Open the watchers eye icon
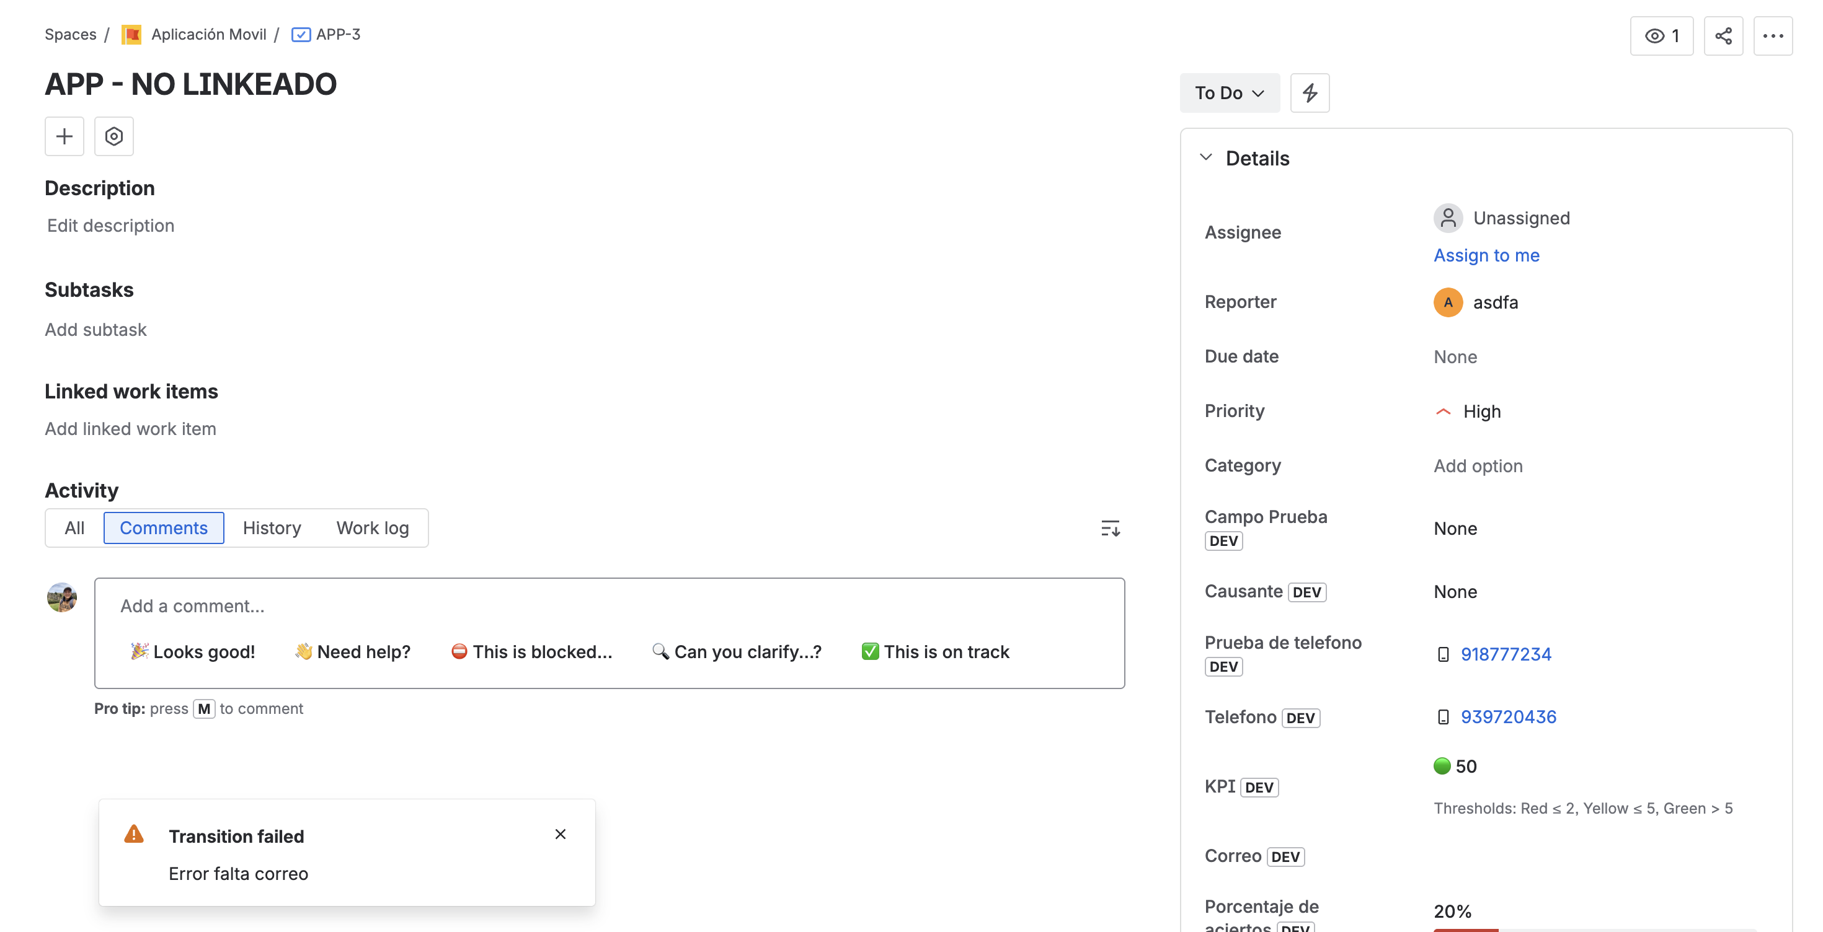This screenshot has width=1823, height=932. 1654,36
